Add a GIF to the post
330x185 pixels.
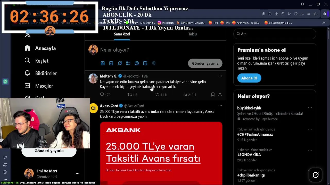pyautogui.click(x=111, y=63)
